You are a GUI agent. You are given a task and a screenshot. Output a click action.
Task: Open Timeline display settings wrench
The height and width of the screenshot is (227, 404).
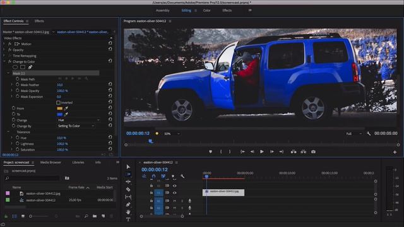tap(182, 177)
